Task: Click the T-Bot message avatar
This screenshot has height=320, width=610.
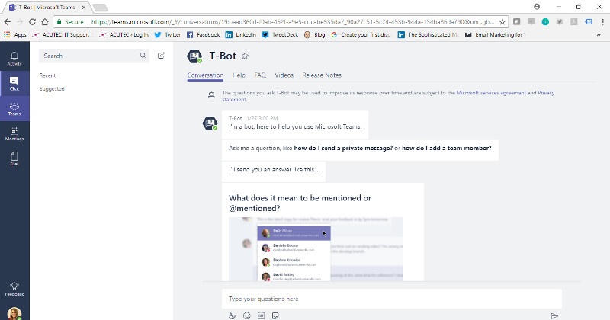Action: [x=210, y=123]
